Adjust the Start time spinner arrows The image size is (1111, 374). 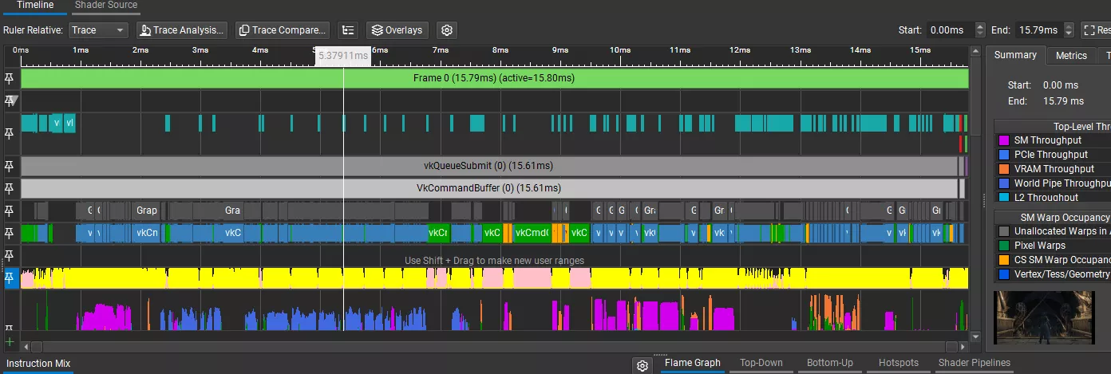(x=979, y=30)
